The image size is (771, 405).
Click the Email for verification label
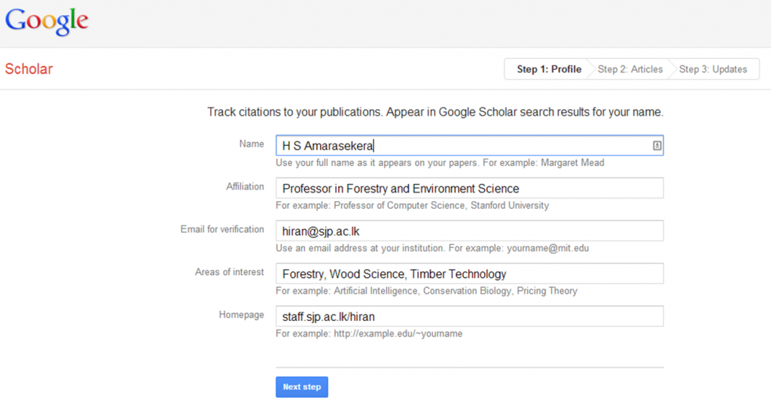pyautogui.click(x=222, y=229)
